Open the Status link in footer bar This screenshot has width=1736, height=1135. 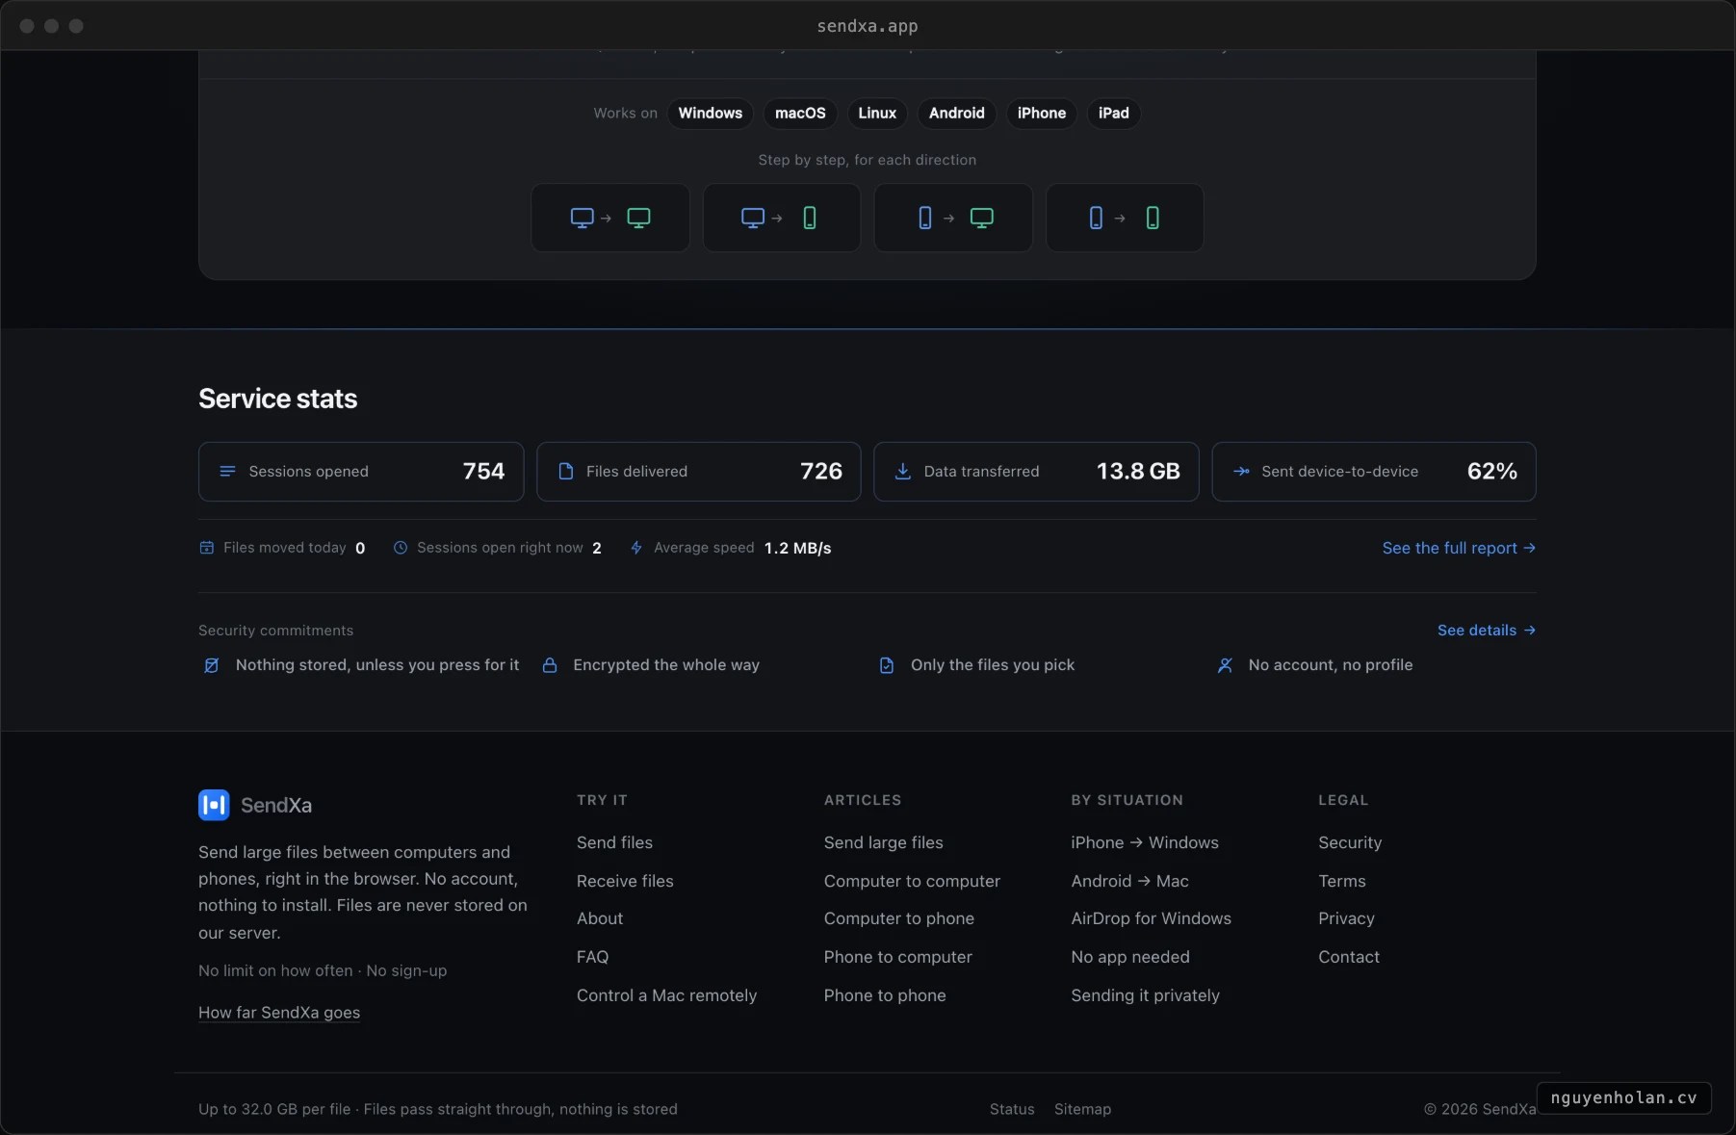coord(1012,1109)
